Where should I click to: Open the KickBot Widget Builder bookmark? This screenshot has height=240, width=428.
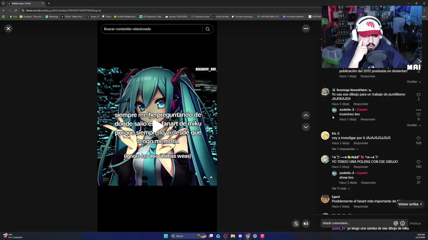click(125, 17)
